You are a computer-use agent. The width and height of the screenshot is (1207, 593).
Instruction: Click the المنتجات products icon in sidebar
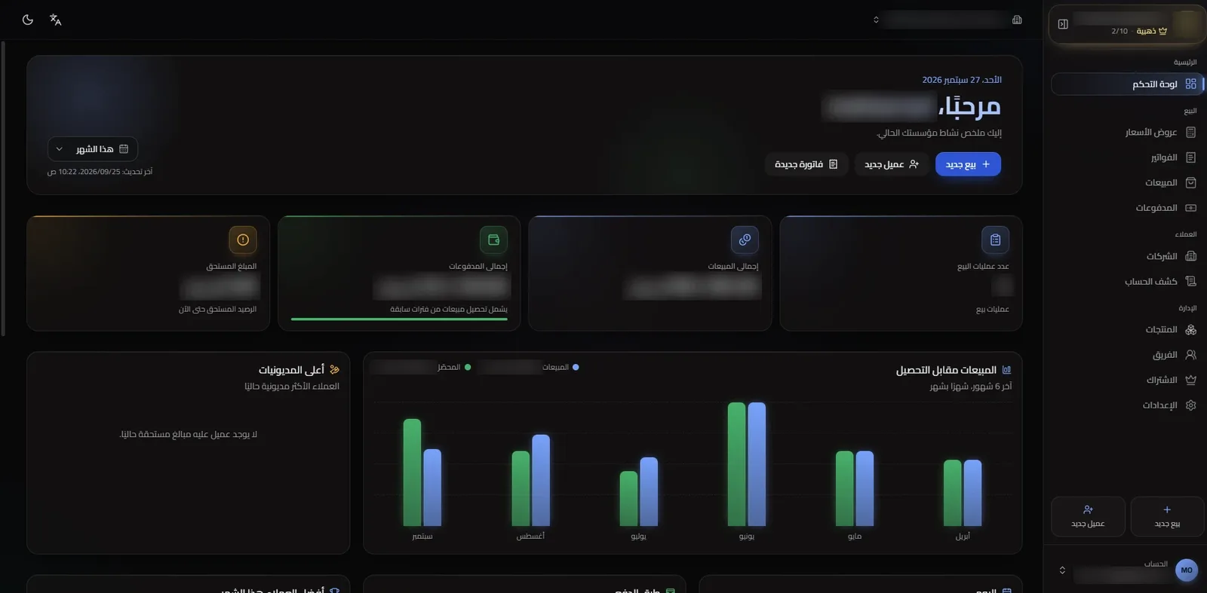click(1191, 329)
